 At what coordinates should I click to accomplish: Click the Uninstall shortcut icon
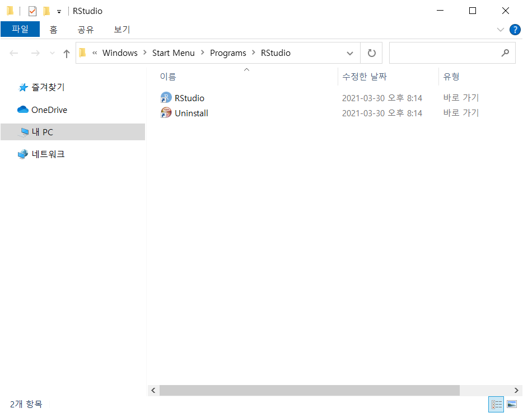click(166, 113)
